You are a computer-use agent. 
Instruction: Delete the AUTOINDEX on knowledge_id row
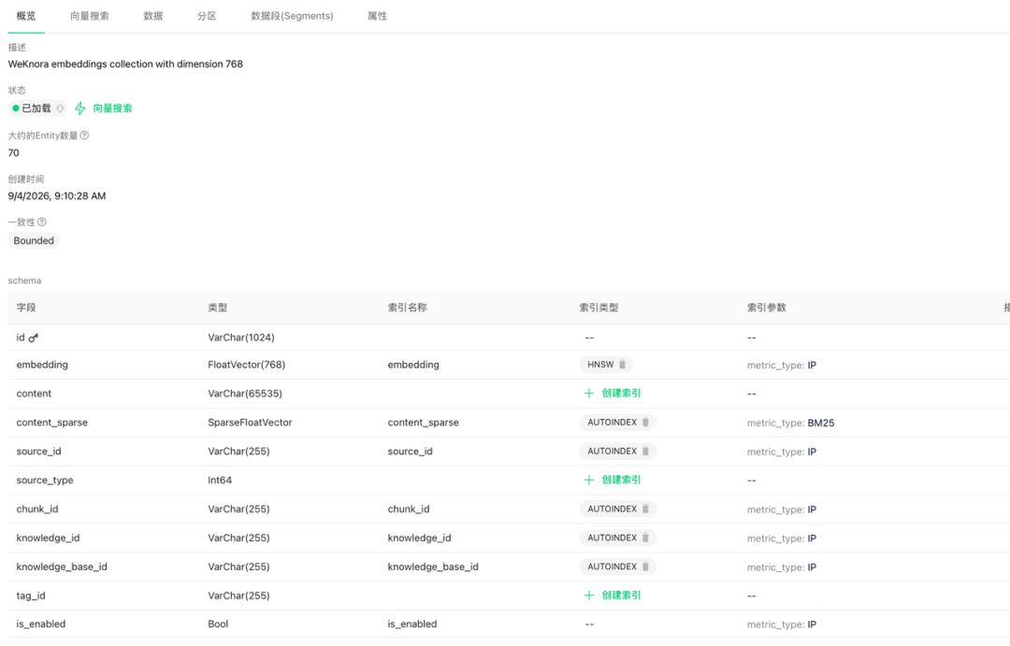tap(645, 538)
